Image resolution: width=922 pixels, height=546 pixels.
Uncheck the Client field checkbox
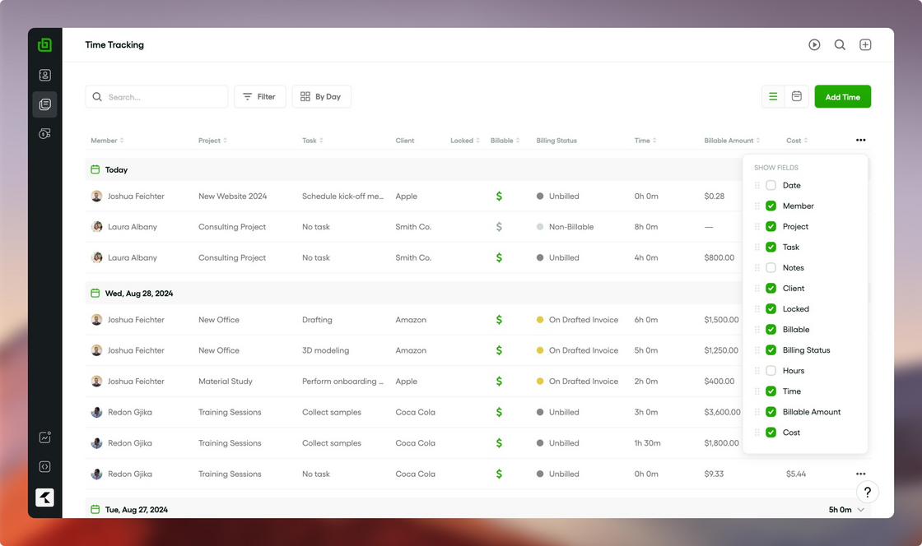point(771,289)
